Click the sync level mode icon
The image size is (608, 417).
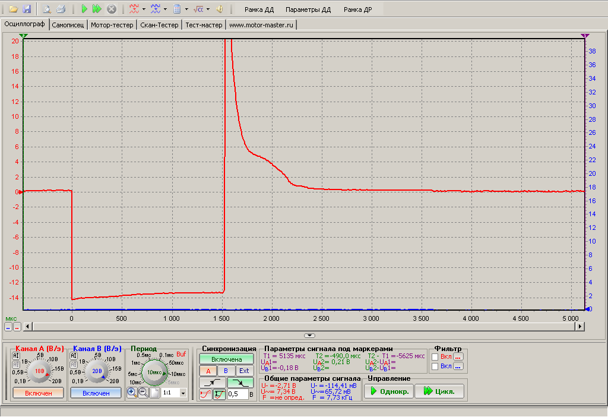(220, 394)
